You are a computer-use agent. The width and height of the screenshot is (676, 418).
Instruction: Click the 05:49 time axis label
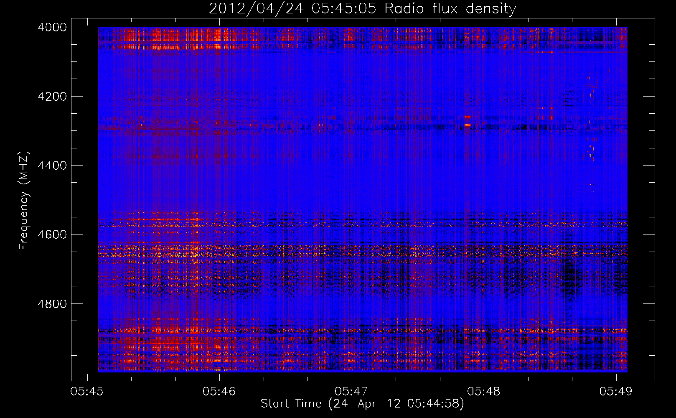(x=616, y=392)
